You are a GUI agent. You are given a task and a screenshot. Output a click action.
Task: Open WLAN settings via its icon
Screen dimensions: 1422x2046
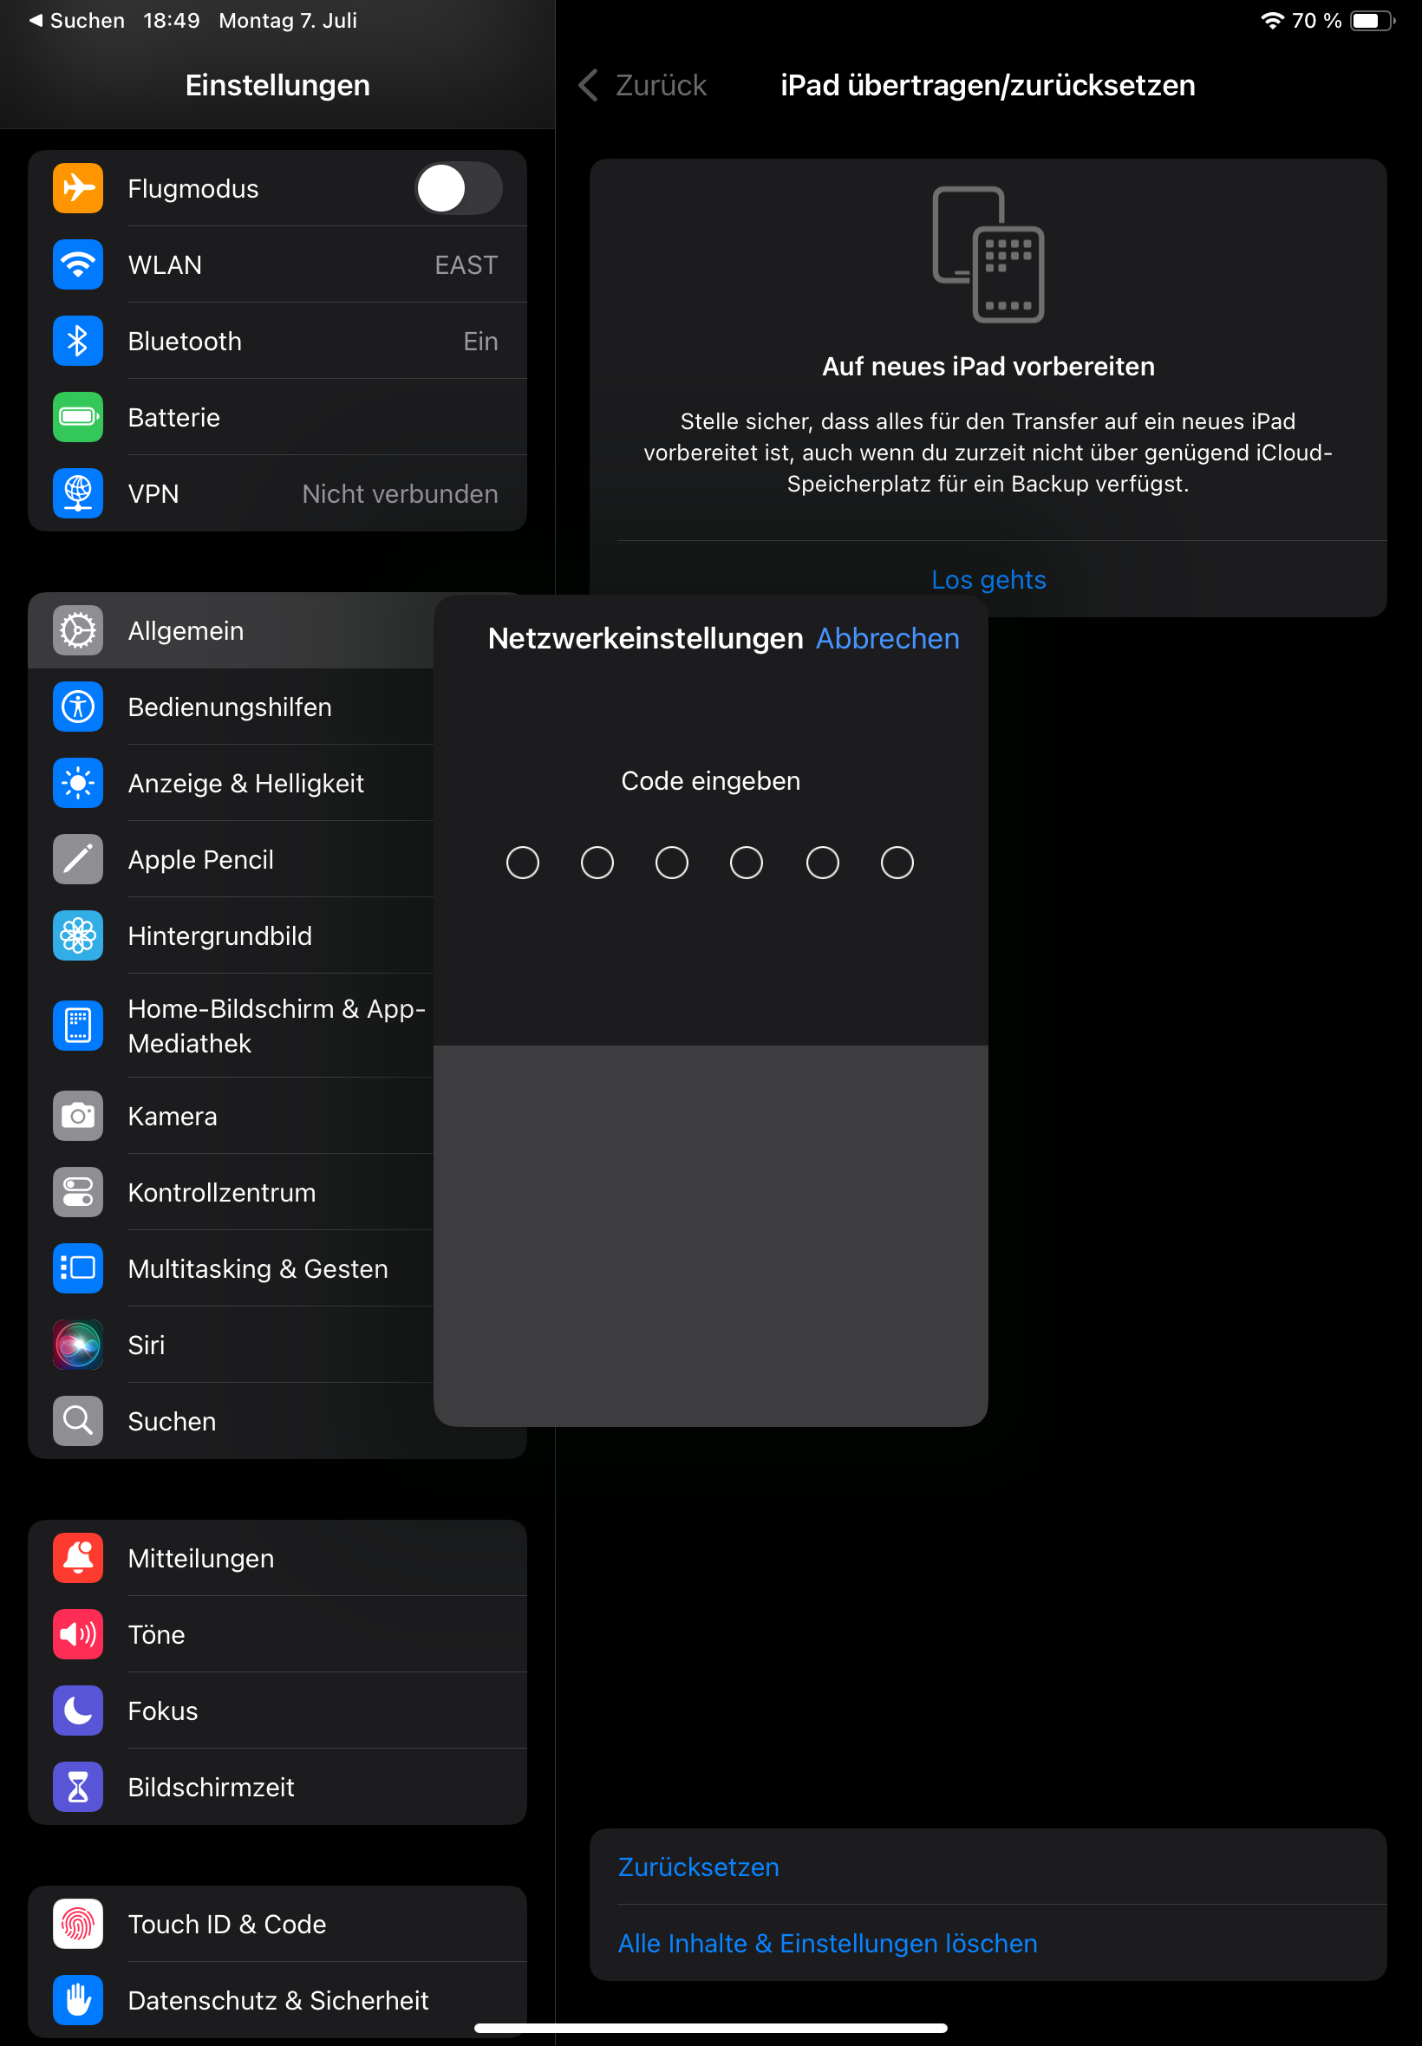pos(77,264)
